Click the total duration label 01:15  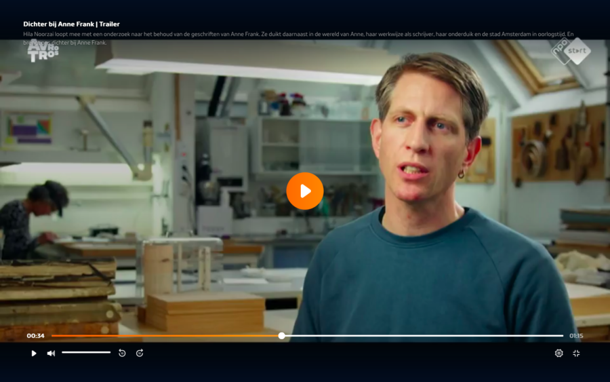click(x=576, y=336)
